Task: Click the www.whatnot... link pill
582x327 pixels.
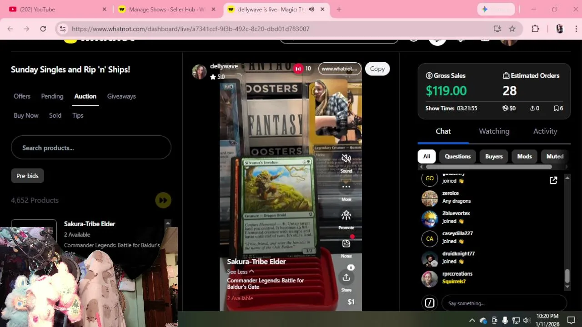Action: coord(340,69)
